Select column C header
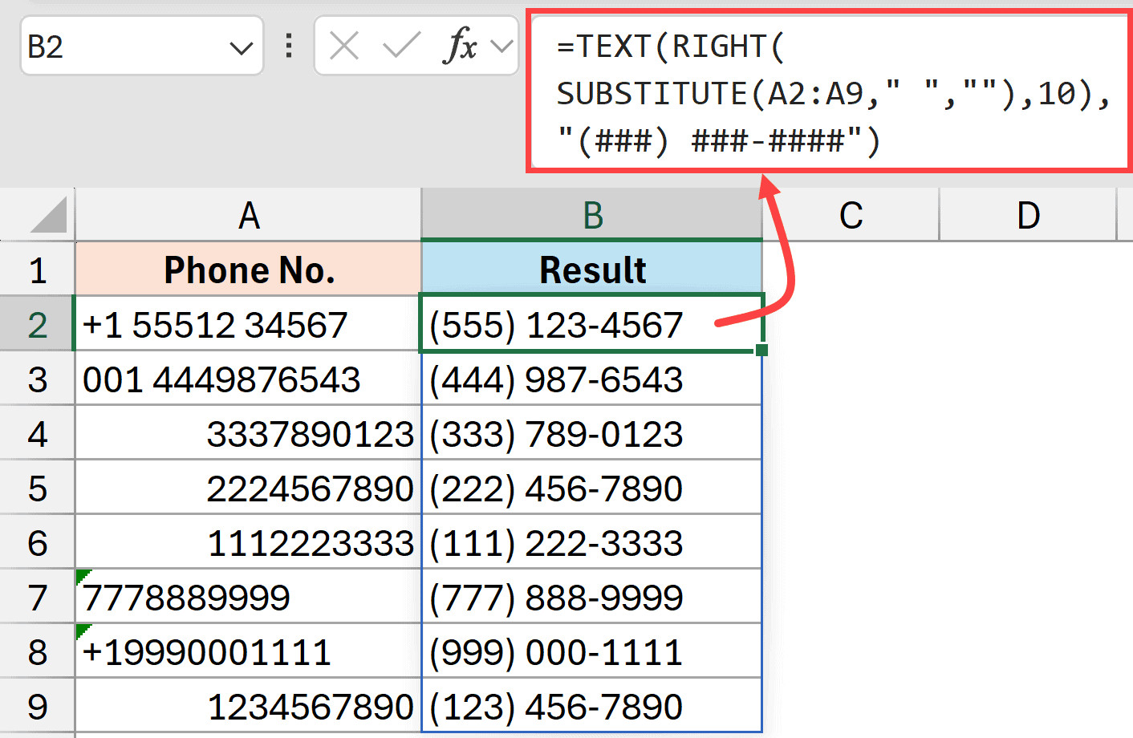The image size is (1133, 738). coord(851,215)
